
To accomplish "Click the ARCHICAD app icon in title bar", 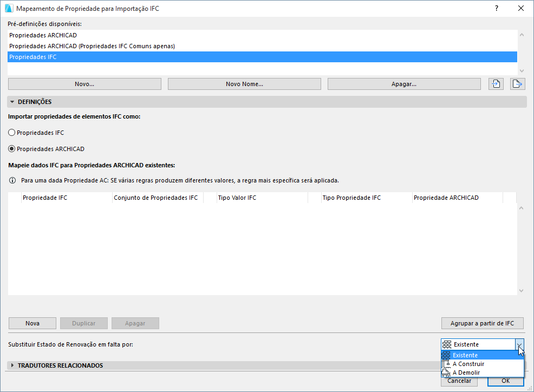I will (x=9, y=9).
